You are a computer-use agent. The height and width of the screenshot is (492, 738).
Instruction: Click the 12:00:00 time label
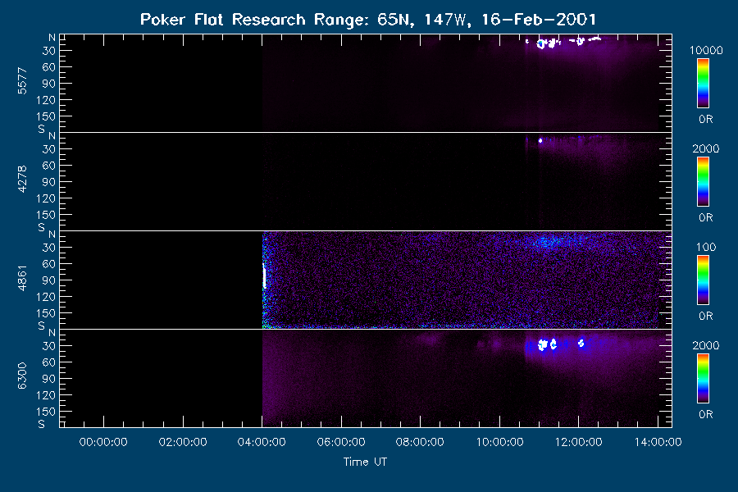pos(578,442)
